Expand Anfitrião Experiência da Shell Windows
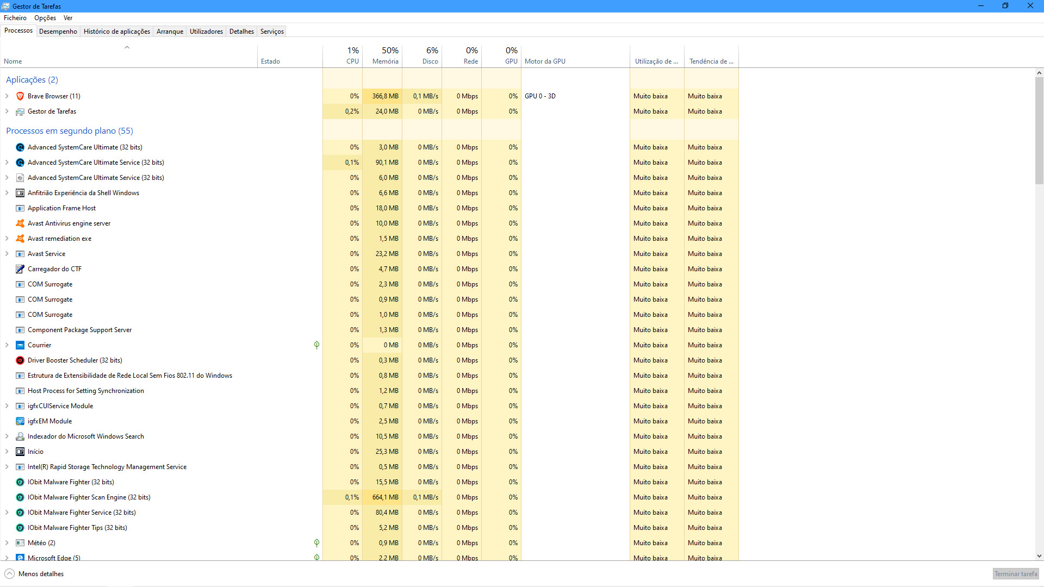The width and height of the screenshot is (1044, 587). 7,193
